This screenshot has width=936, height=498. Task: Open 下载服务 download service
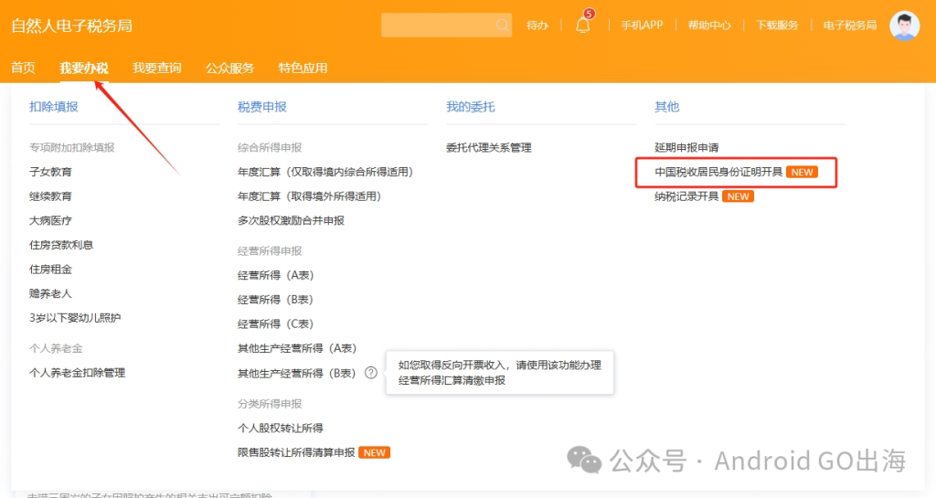click(x=777, y=25)
